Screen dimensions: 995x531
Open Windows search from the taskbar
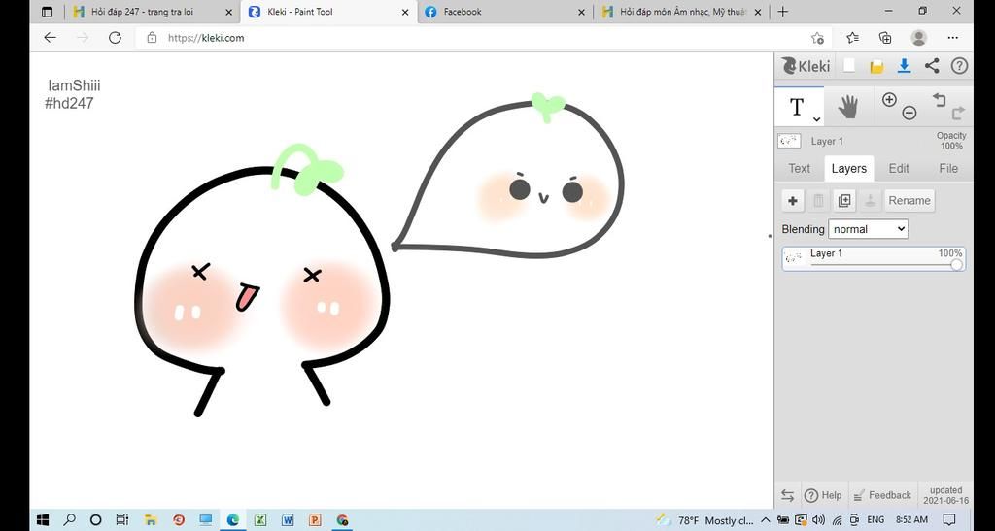click(x=69, y=520)
